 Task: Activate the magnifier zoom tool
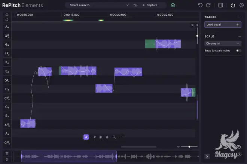[x=114, y=137]
